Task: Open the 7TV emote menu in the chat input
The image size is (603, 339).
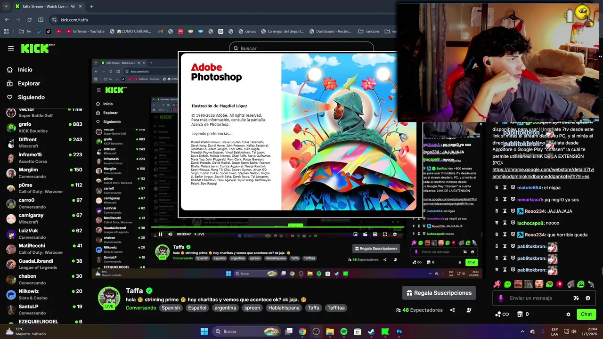Action: click(x=576, y=298)
